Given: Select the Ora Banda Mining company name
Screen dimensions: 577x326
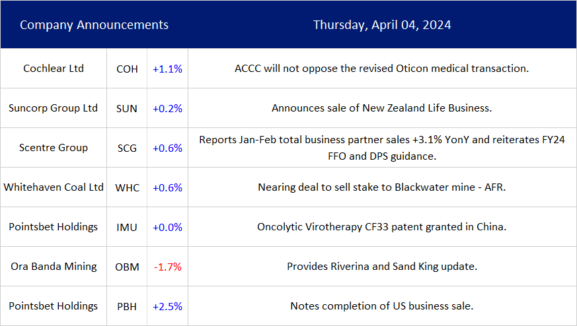Looking at the screenshot, I should [54, 267].
